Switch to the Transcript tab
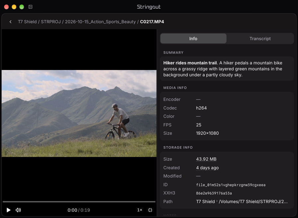The width and height of the screenshot is (298, 218). (x=260, y=38)
